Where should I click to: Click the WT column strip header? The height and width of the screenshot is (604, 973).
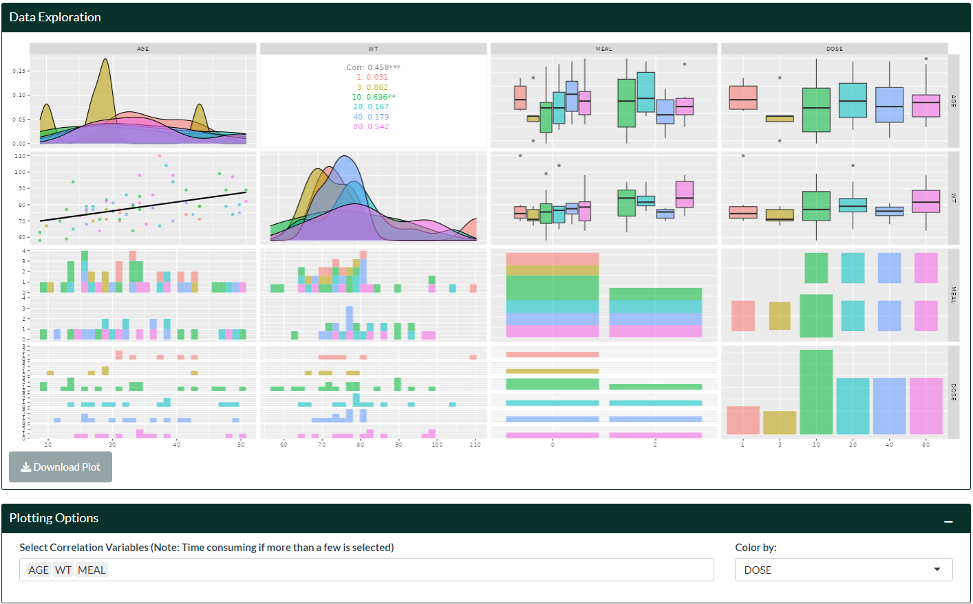(373, 49)
